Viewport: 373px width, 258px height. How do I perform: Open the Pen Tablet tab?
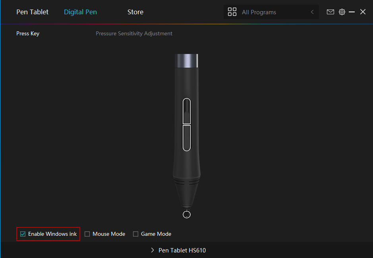32,12
